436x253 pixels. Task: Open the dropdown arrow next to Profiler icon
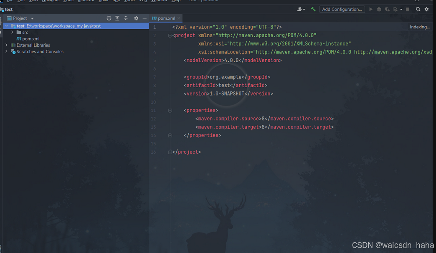(x=401, y=10)
